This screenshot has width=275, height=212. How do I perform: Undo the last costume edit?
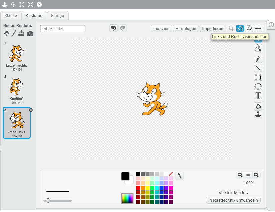pyautogui.click(x=114, y=28)
